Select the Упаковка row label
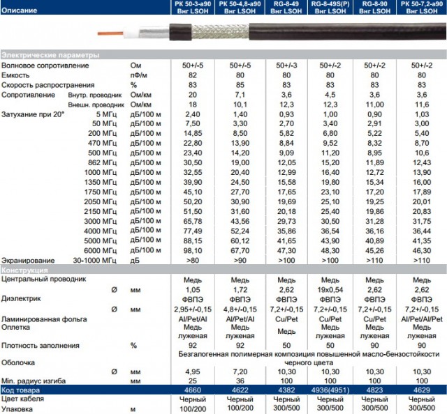447x414 pixels. tap(20, 408)
